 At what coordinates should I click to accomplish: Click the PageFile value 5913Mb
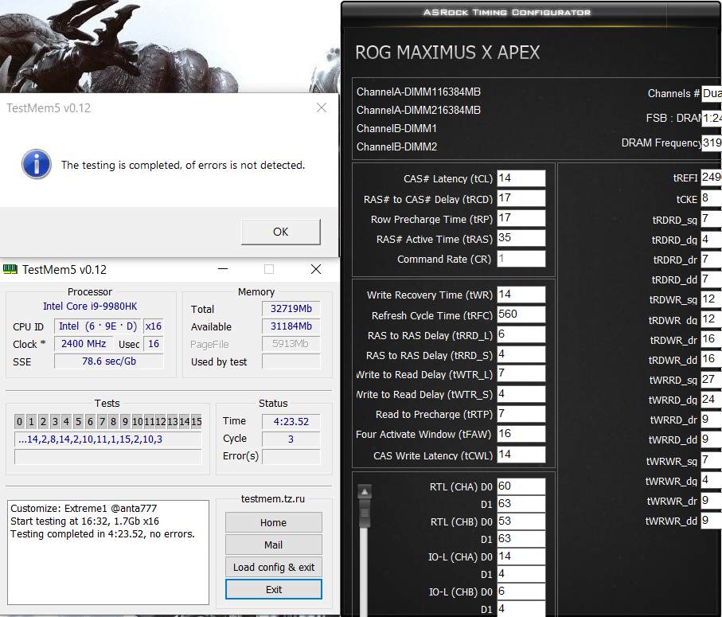[291, 343]
